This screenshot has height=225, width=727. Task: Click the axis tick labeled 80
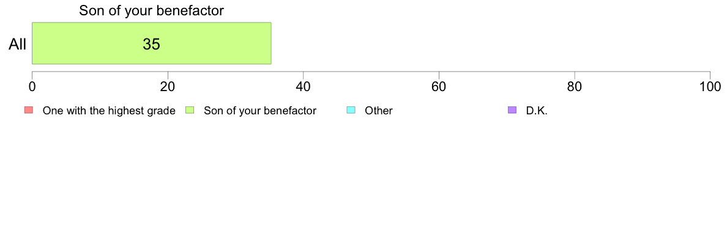point(575,87)
